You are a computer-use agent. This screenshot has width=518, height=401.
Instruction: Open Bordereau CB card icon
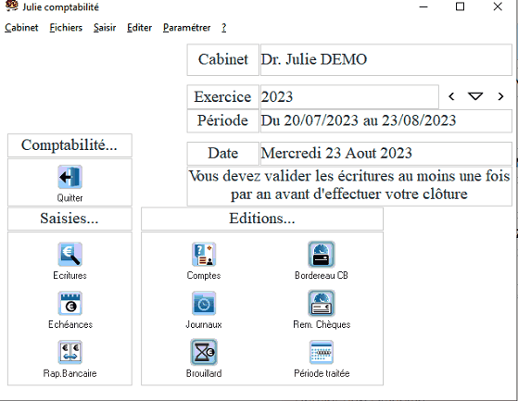tap(322, 255)
